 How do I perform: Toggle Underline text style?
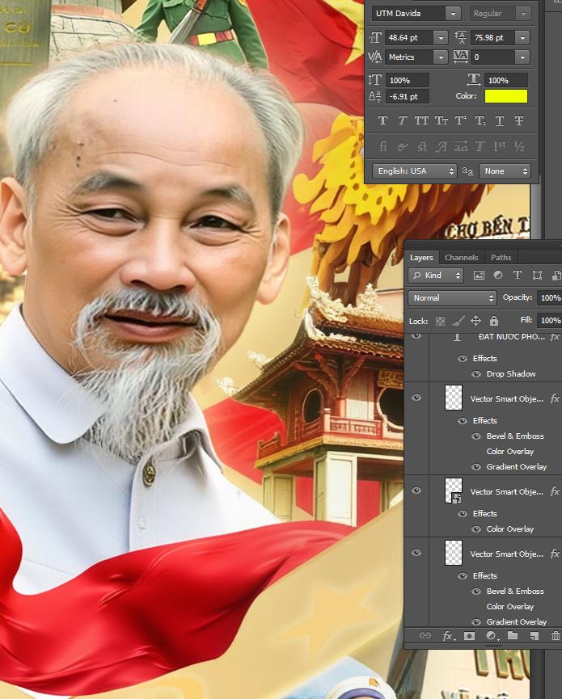(x=500, y=121)
